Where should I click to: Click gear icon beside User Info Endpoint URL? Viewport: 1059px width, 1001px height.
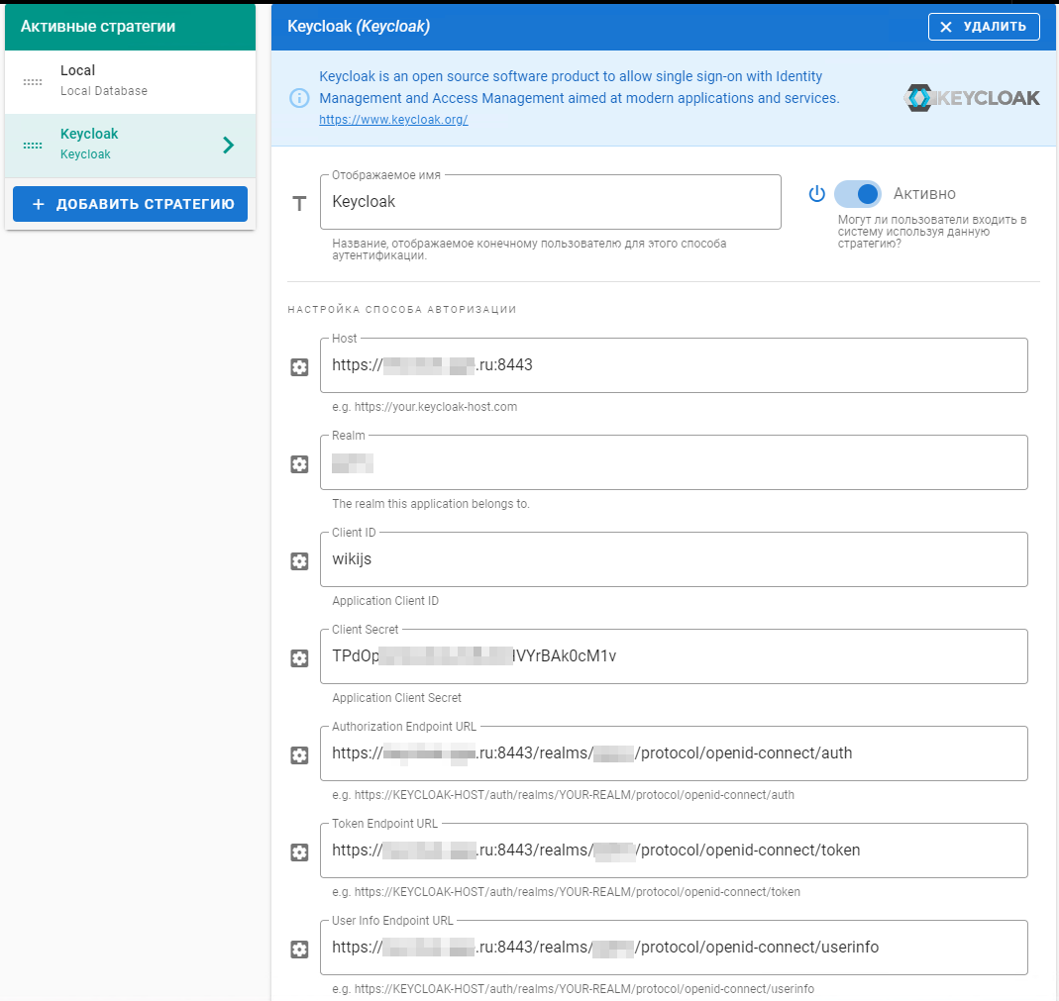point(299,950)
